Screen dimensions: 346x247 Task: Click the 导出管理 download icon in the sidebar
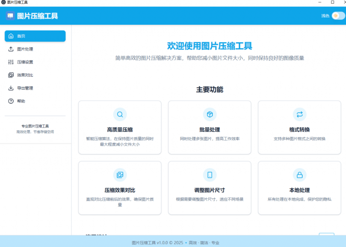11,88
